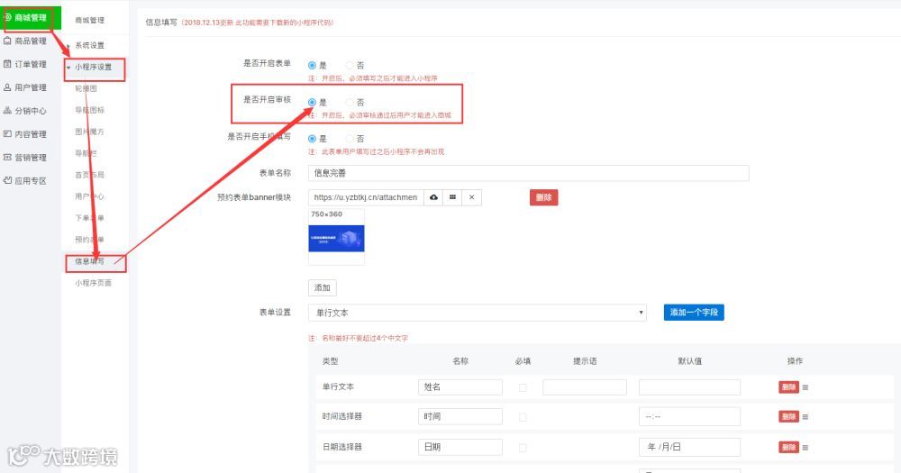The width and height of the screenshot is (901, 473).
Task: Click the 商城管理 heading atop the submenu
Action: (x=89, y=20)
